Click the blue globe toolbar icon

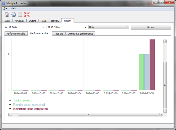click(x=14, y=14)
